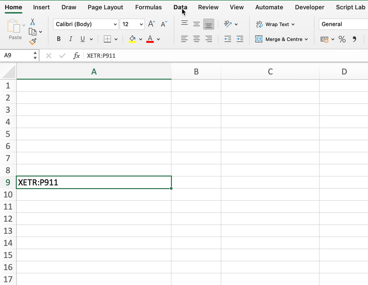Expand Fill colour dropdown arrow
The image size is (368, 285).
pos(141,40)
